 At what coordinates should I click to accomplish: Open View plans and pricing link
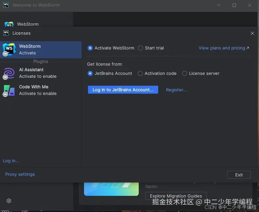(224, 48)
